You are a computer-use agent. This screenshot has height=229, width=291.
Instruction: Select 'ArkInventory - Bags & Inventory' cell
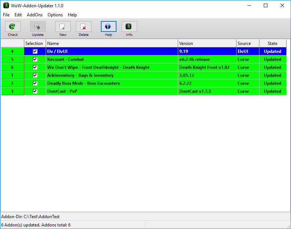pos(112,75)
